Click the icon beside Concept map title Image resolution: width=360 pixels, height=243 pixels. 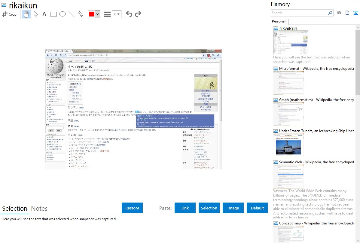point(276,223)
